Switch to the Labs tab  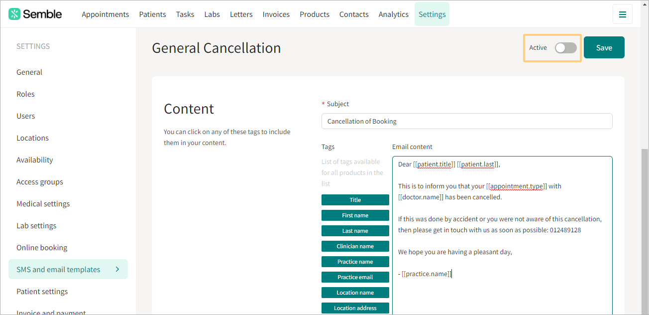coord(212,14)
